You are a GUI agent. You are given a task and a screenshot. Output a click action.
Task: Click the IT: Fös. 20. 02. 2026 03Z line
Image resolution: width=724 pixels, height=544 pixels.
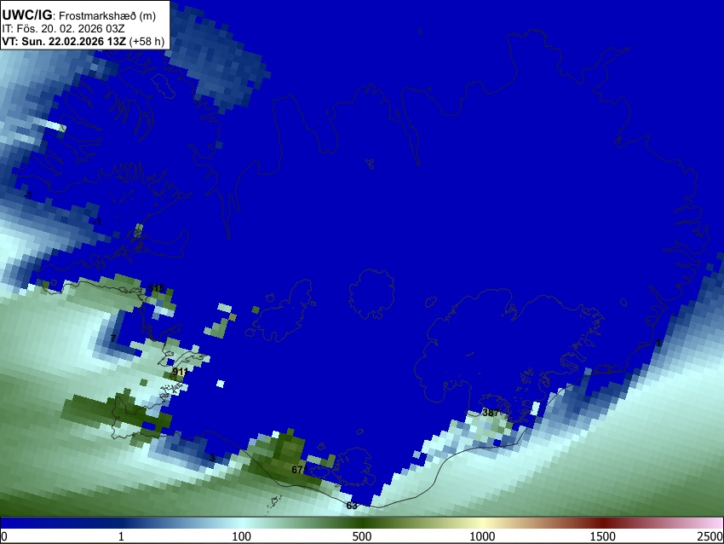click(63, 29)
